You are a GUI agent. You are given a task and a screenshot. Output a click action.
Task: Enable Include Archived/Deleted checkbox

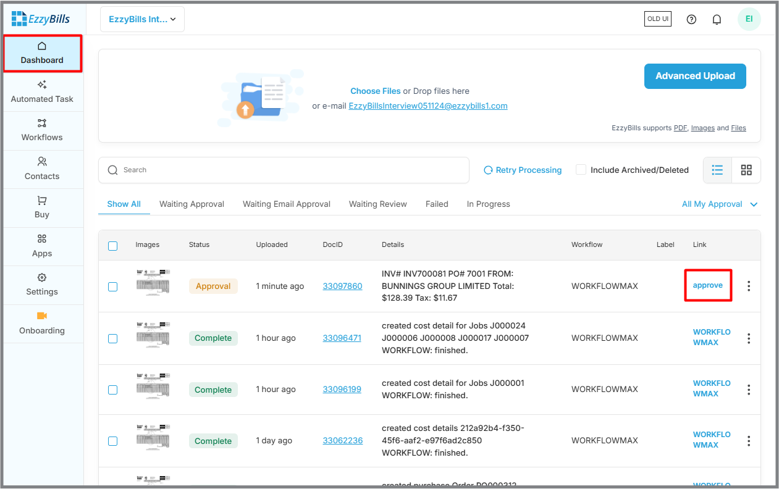(581, 170)
